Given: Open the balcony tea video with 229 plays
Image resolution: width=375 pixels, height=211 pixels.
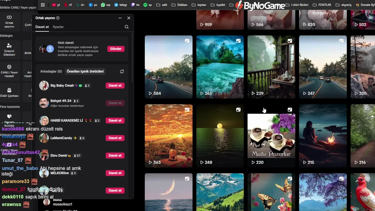Looking at the screenshot, I should click(271, 67).
